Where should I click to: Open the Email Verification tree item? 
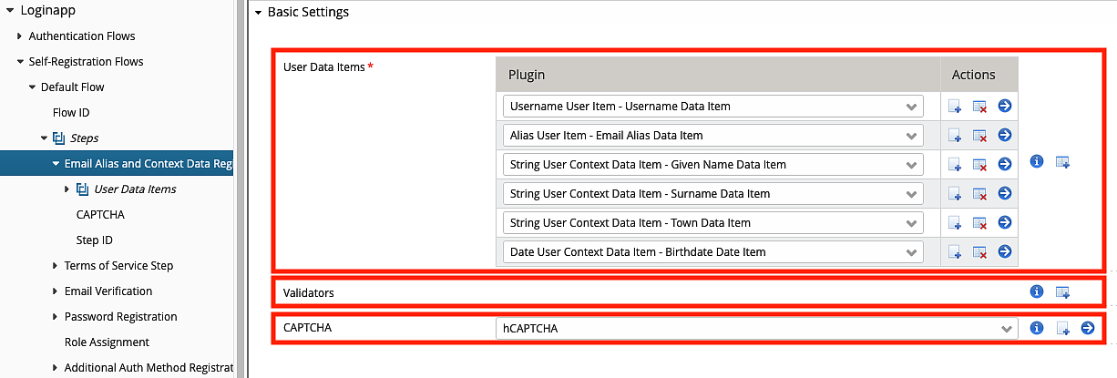coord(108,291)
